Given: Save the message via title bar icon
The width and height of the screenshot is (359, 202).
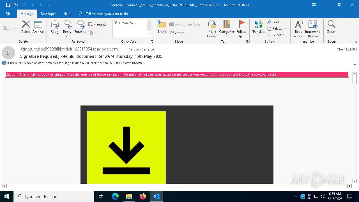Looking at the screenshot, I should (8, 4).
